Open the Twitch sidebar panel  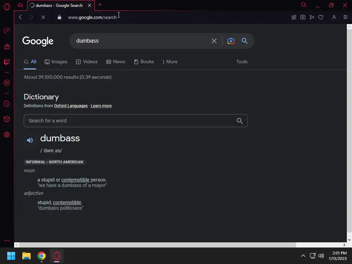point(7,62)
